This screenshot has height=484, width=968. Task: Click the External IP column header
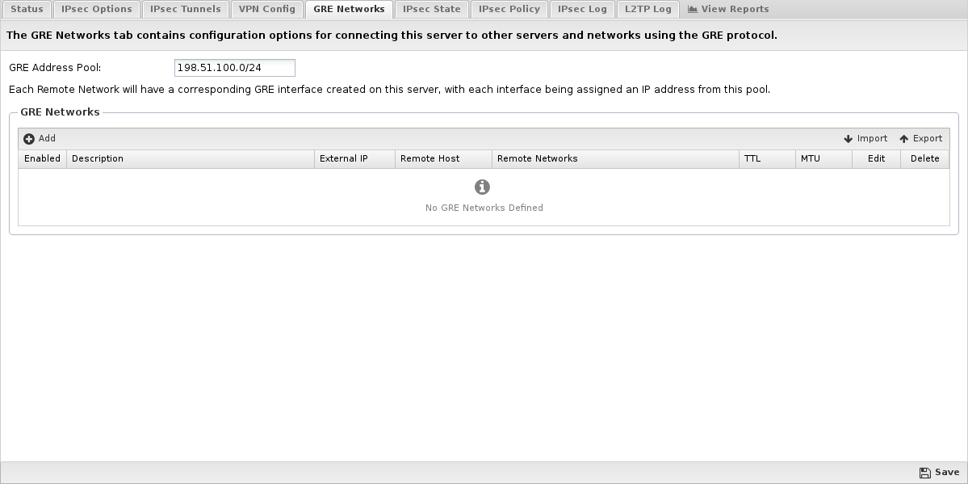354,159
